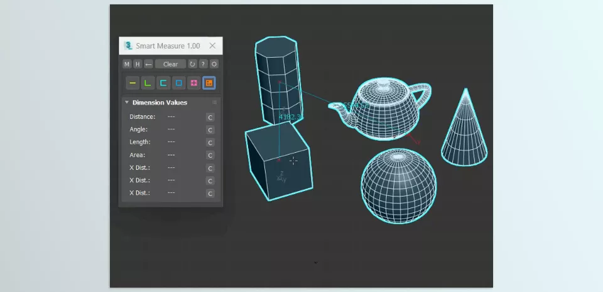This screenshot has width=603, height=292.
Task: Select the cyan bracket-shaped measure mode
Action: (163, 83)
